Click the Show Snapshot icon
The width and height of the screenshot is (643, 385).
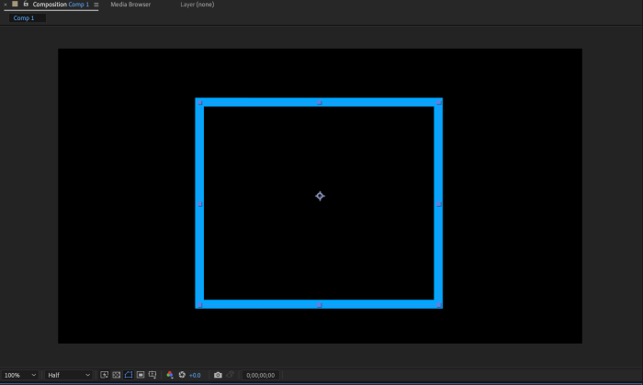[x=230, y=374]
